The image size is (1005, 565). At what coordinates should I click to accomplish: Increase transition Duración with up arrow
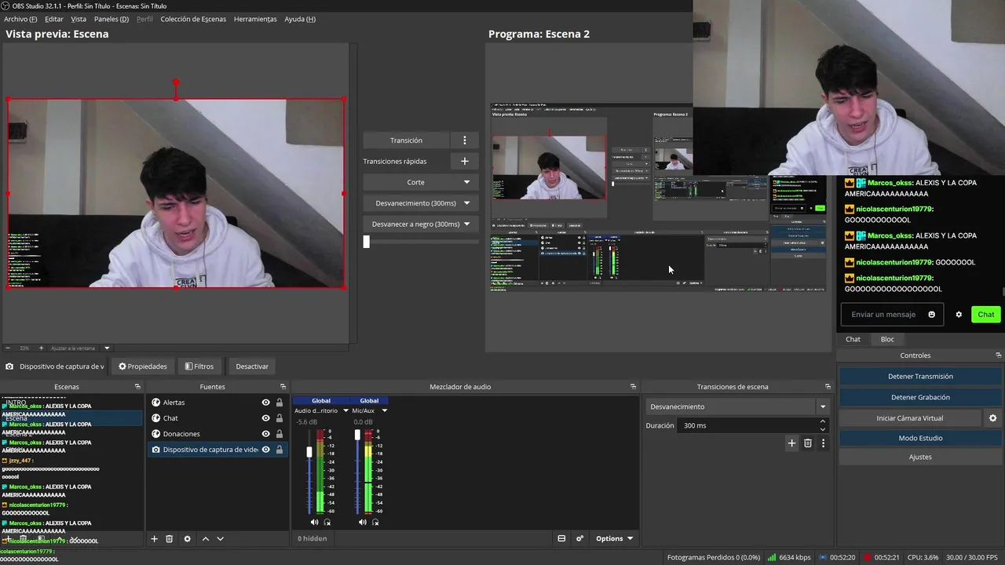coord(822,421)
